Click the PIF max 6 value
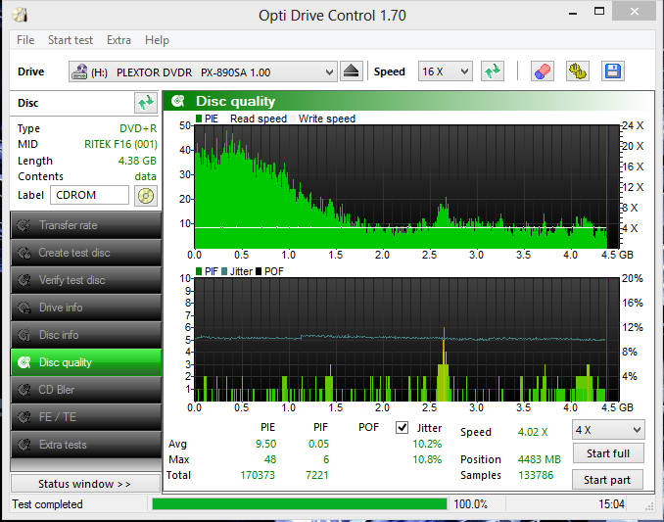This screenshot has width=664, height=522. (x=326, y=459)
